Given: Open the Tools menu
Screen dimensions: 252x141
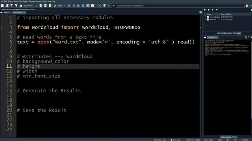Looking at the screenshot, I should coord(44,1).
